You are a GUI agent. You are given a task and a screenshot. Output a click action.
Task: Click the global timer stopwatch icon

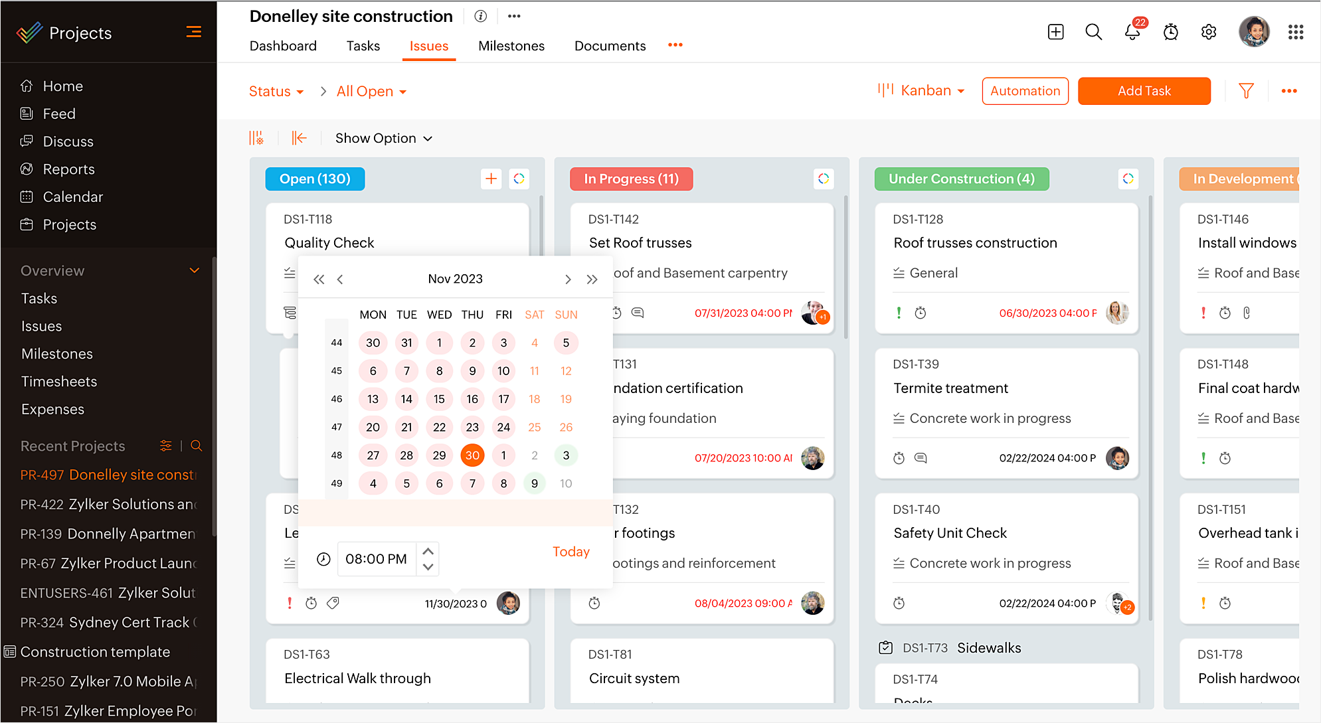click(x=1170, y=32)
